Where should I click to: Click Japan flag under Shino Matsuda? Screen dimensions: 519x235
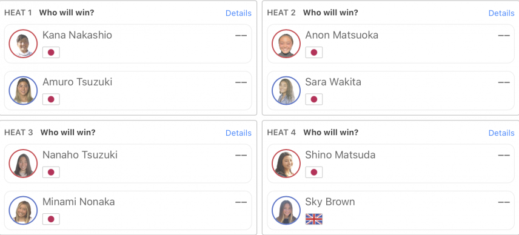314,172
